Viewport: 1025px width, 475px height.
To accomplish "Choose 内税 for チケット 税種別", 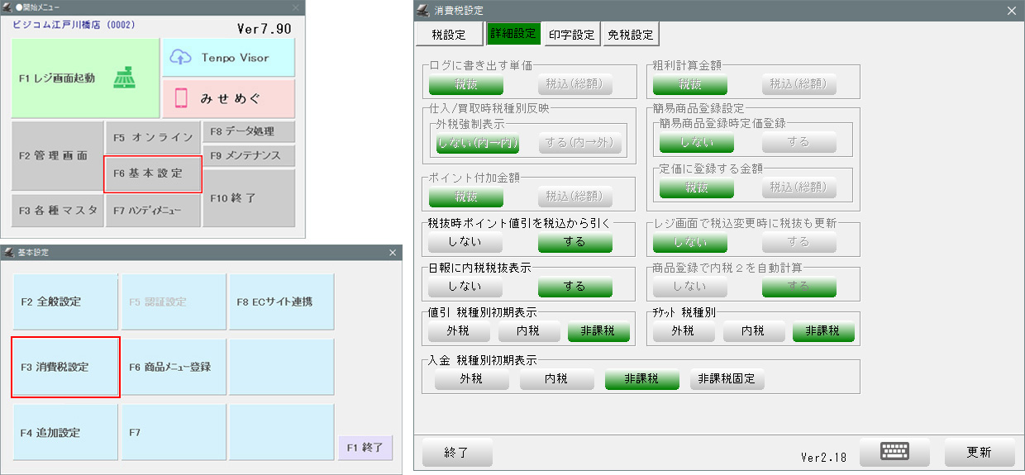I will click(754, 331).
